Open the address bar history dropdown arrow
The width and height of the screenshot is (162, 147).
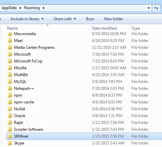149,8
